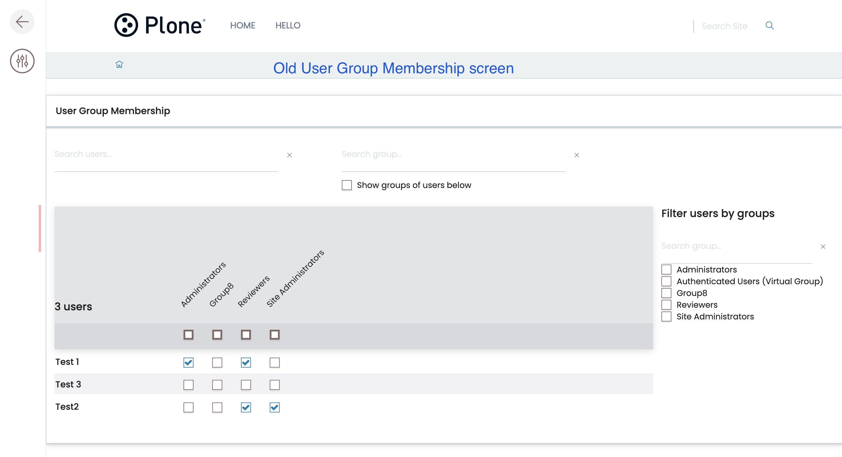Enable "Show groups of users below"
Screen dimensions: 842x457
tap(347, 185)
